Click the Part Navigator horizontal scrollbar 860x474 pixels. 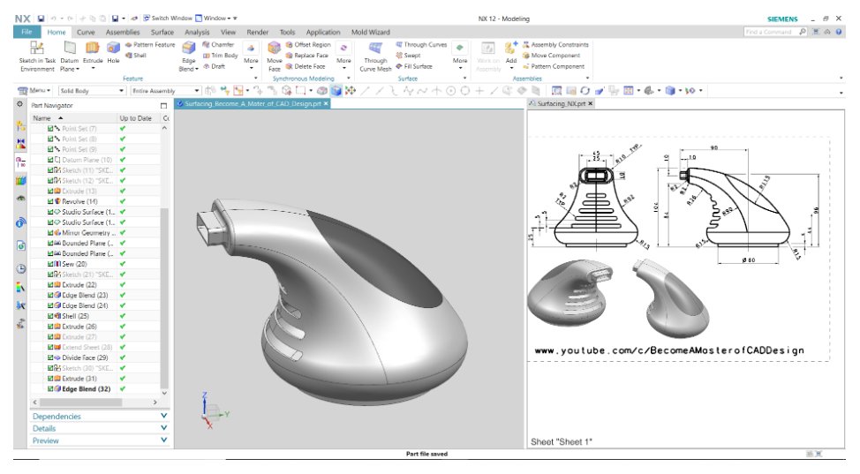click(x=81, y=403)
